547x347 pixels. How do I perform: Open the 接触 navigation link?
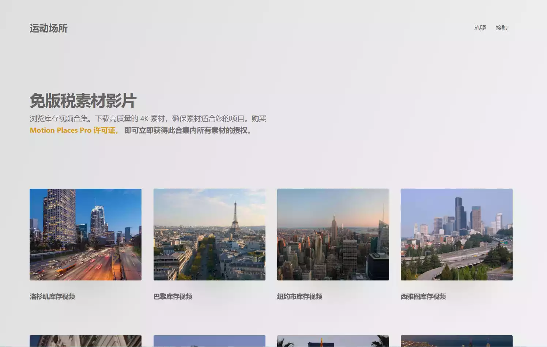coord(501,28)
